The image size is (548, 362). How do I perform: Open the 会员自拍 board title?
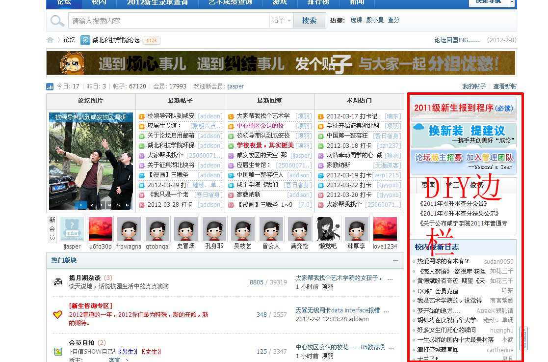coord(82,342)
